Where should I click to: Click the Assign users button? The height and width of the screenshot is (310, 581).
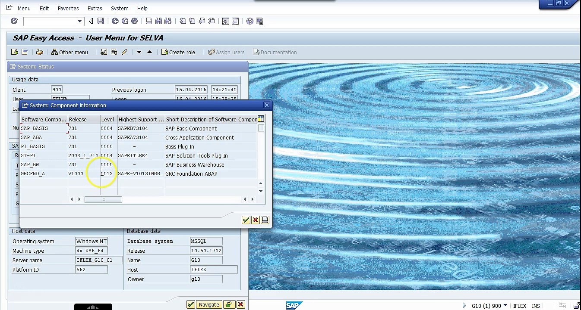(226, 52)
